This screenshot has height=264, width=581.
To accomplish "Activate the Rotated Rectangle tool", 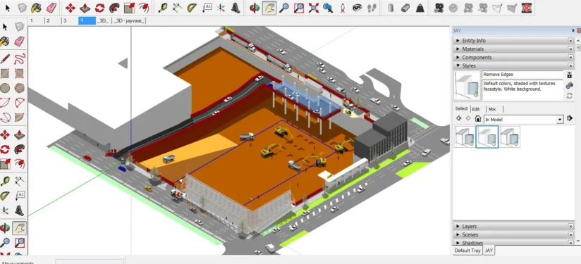I will coord(19,74).
